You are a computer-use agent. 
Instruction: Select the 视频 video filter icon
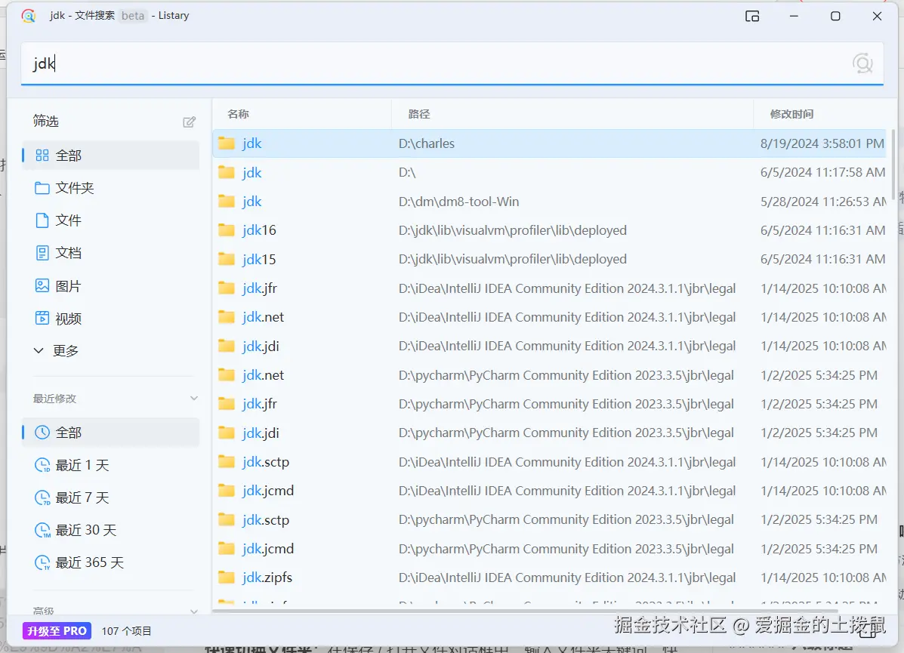pos(42,318)
